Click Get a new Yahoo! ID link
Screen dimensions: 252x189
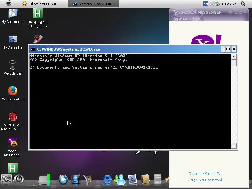point(206,174)
